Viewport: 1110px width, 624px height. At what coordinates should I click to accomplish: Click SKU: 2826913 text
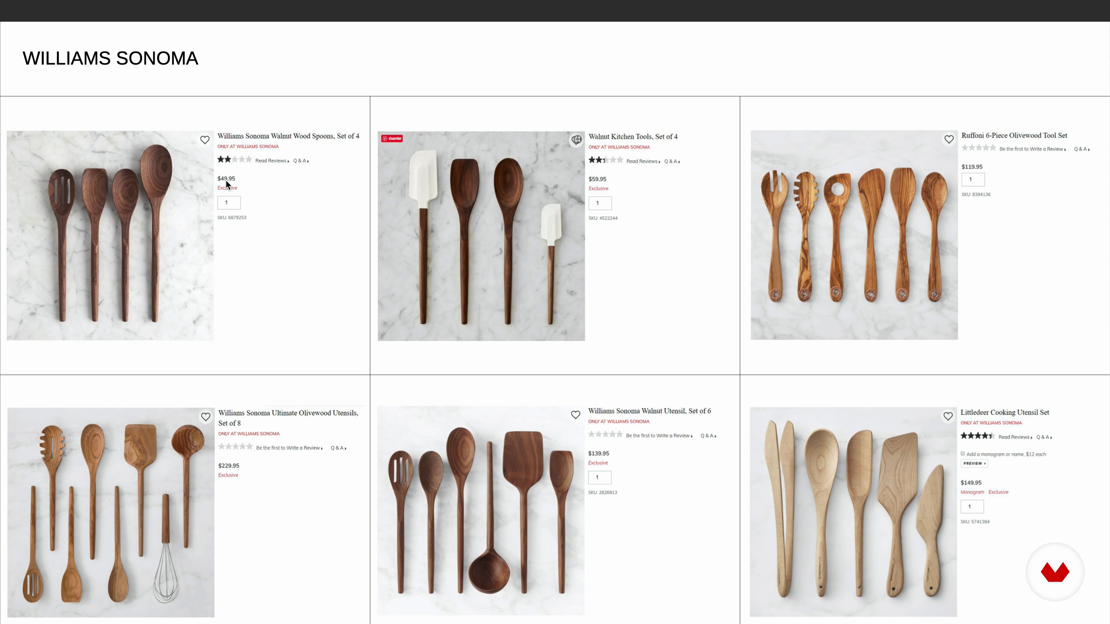point(603,492)
